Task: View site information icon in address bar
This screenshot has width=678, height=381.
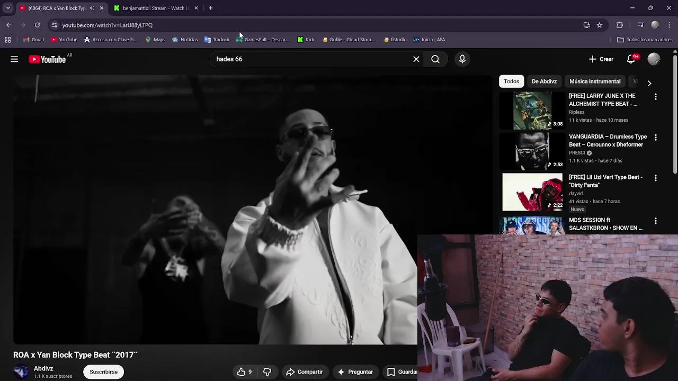Action: [x=54, y=25]
